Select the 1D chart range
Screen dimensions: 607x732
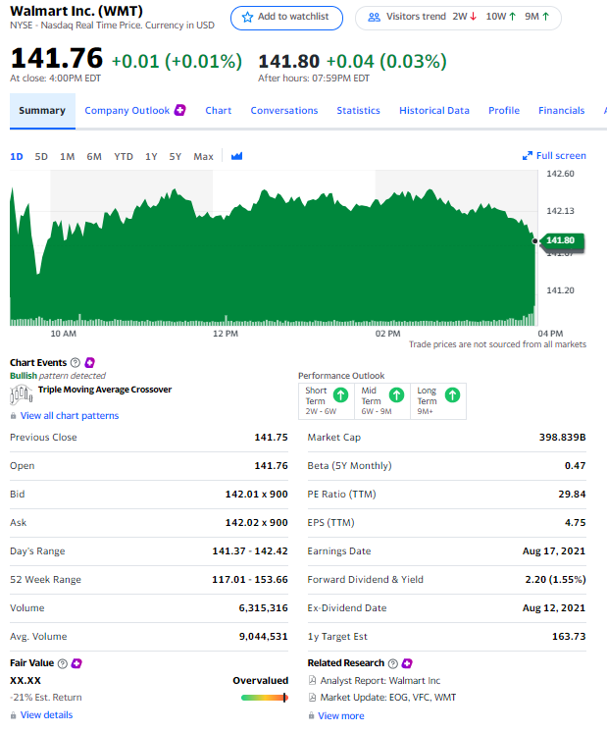pos(17,156)
